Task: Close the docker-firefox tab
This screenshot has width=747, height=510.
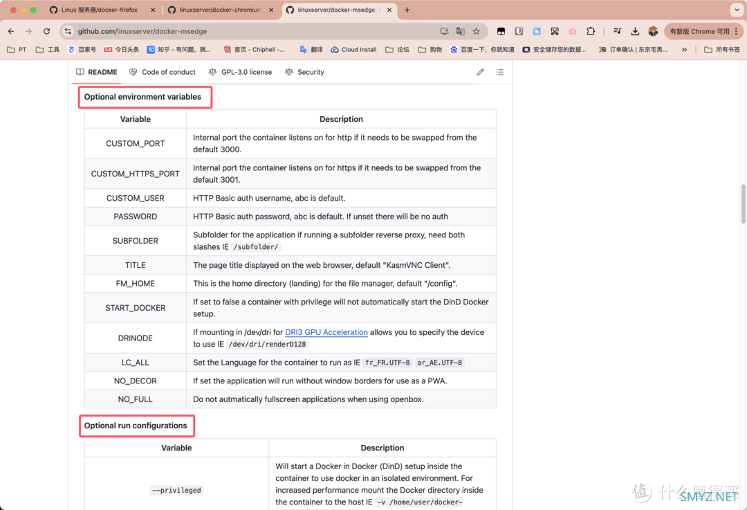Action: 152,10
